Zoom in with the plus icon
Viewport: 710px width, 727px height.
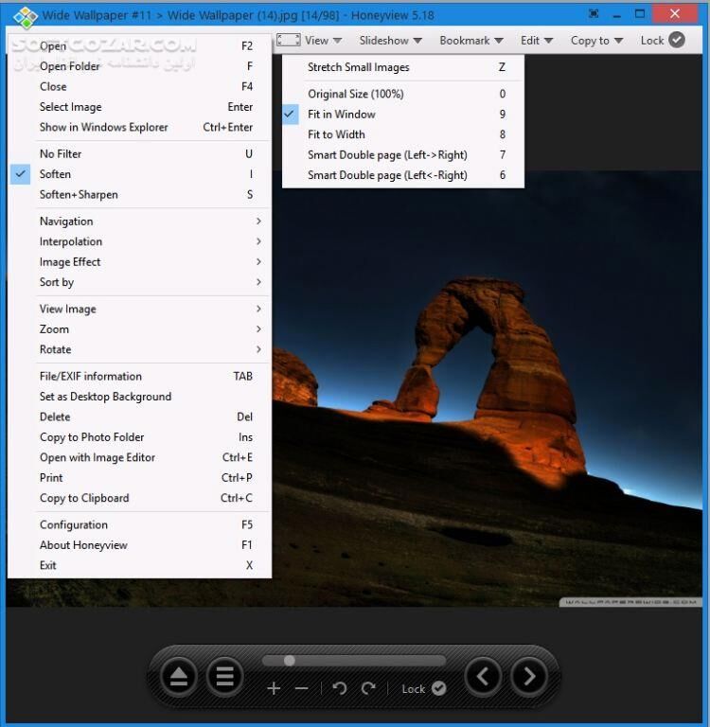(274, 688)
